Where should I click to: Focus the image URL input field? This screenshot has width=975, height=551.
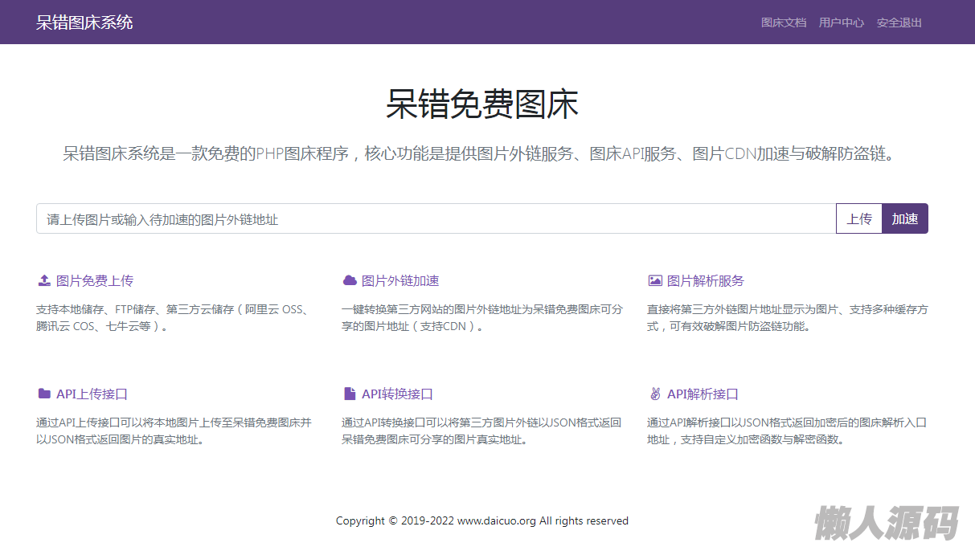point(436,218)
